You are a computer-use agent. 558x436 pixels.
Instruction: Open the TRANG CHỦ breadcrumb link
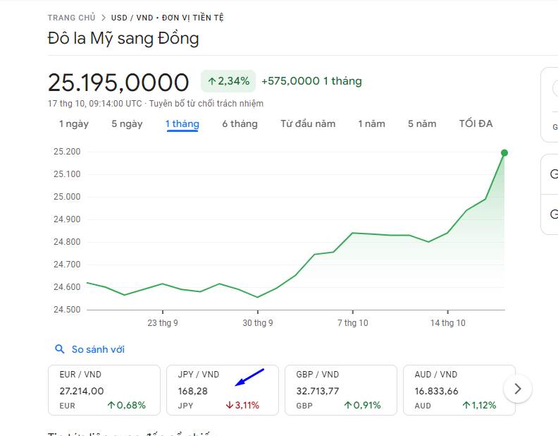click(72, 17)
